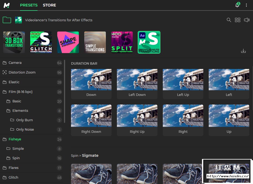Open the green library folder icon
Image resolution: width=253 pixels, height=184 pixels.
[7, 20]
